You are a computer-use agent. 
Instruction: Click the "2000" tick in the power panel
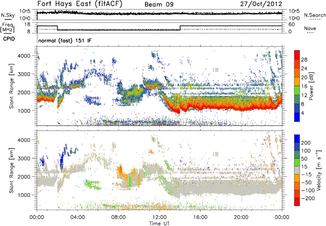point(24,92)
